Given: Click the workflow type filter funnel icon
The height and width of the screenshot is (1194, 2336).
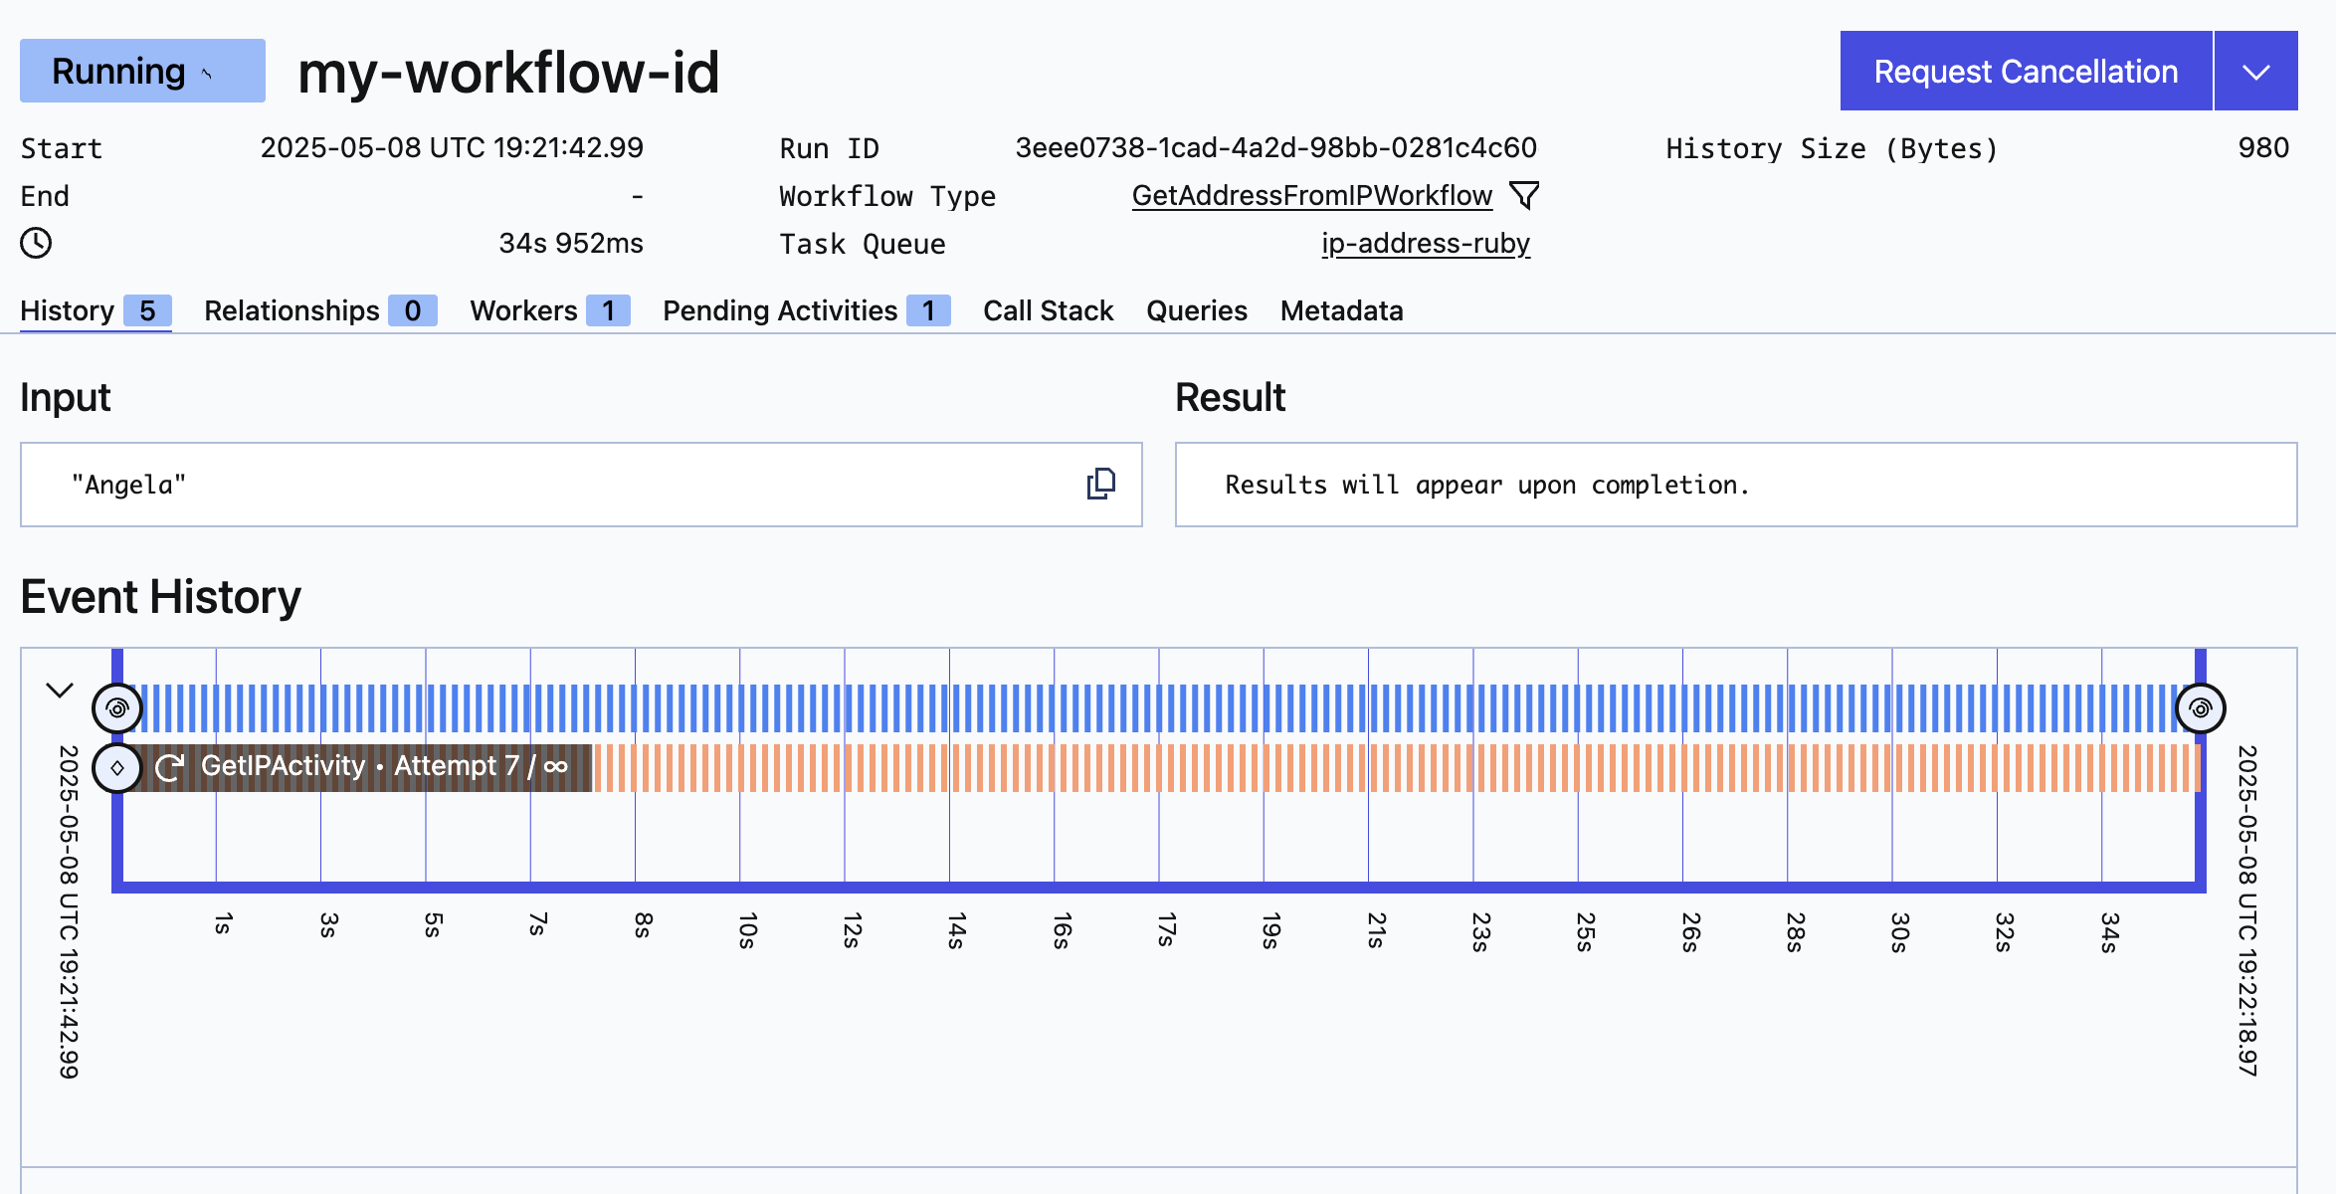Looking at the screenshot, I should [1524, 195].
